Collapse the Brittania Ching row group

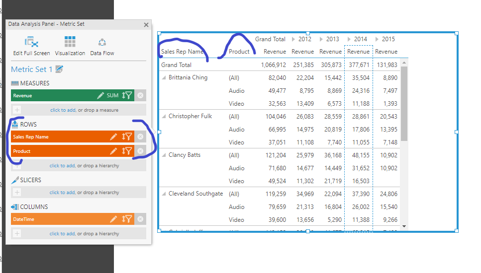(164, 78)
